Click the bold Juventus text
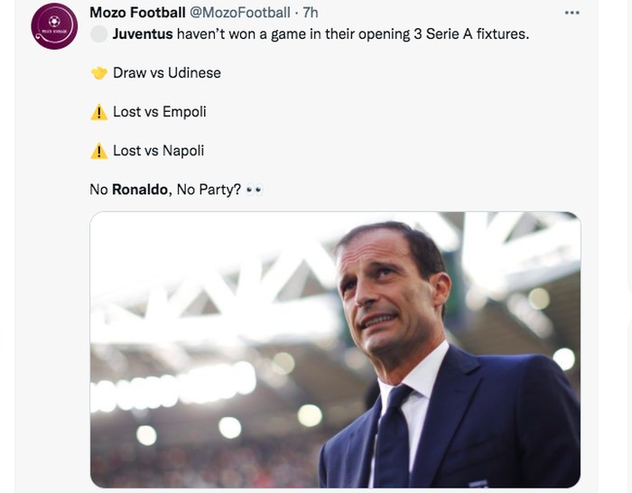 (x=143, y=34)
